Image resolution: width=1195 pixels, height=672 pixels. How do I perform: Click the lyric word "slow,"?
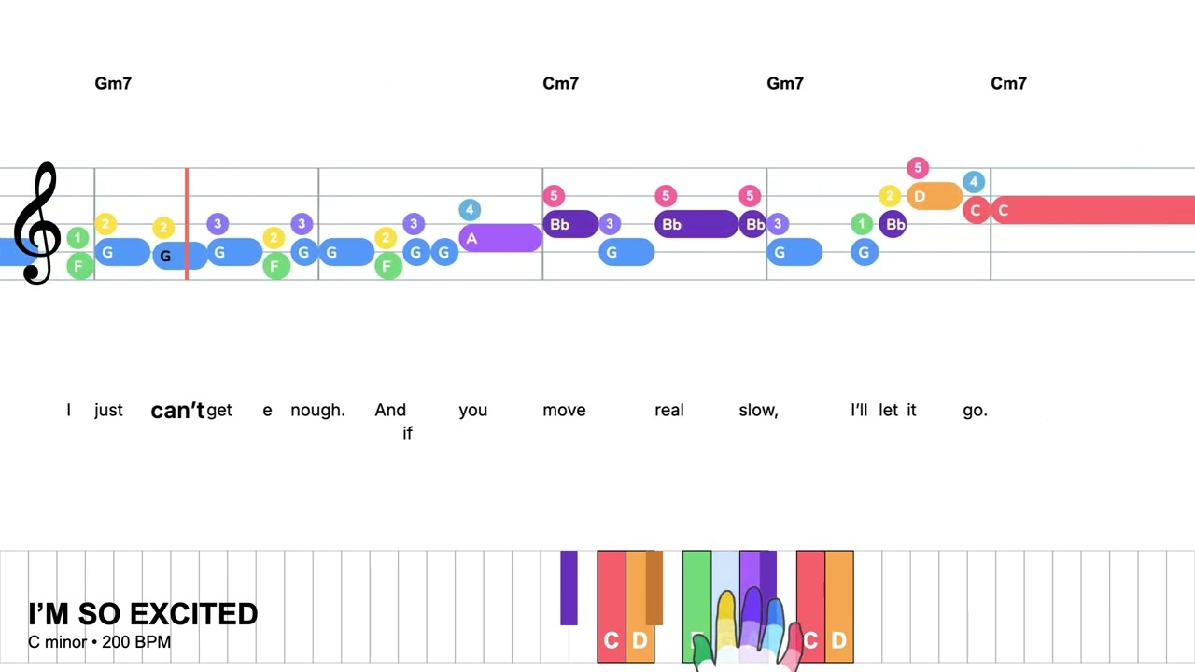[758, 410]
